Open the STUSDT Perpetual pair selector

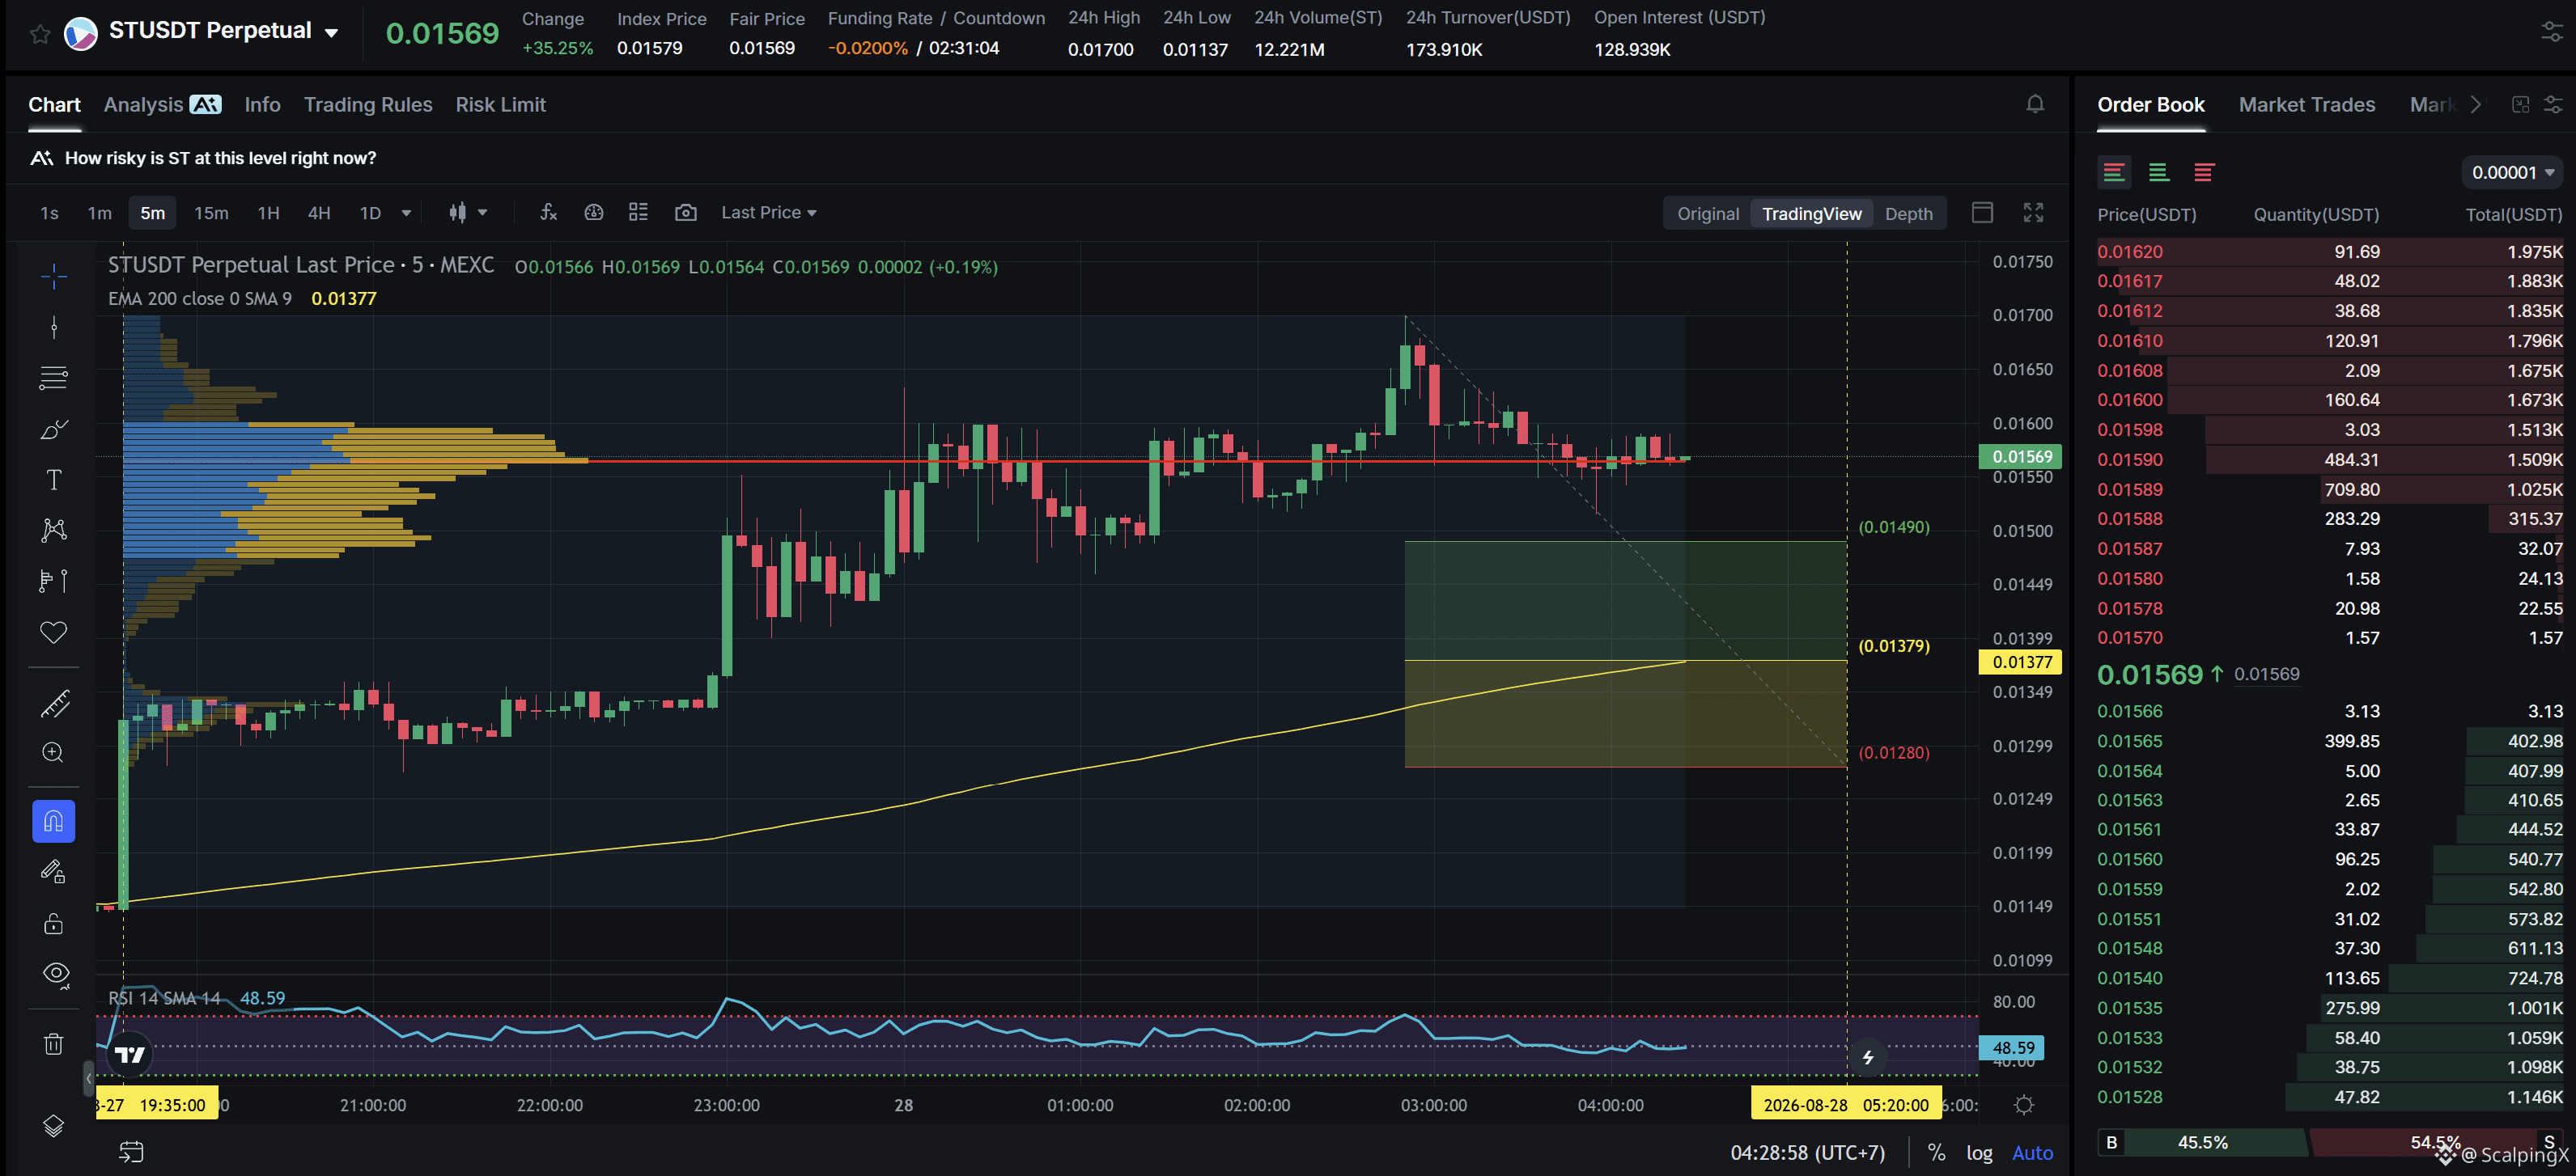pos(224,31)
